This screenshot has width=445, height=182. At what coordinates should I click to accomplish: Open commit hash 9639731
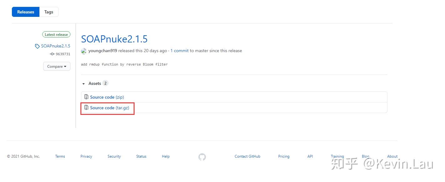tap(63, 54)
